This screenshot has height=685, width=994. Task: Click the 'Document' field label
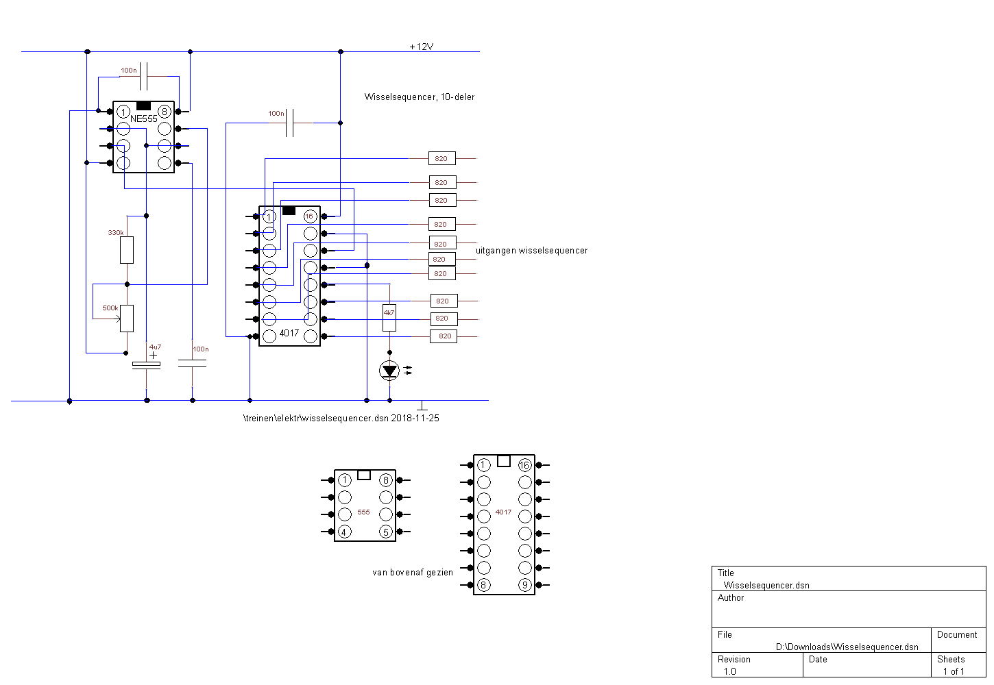[x=957, y=634]
